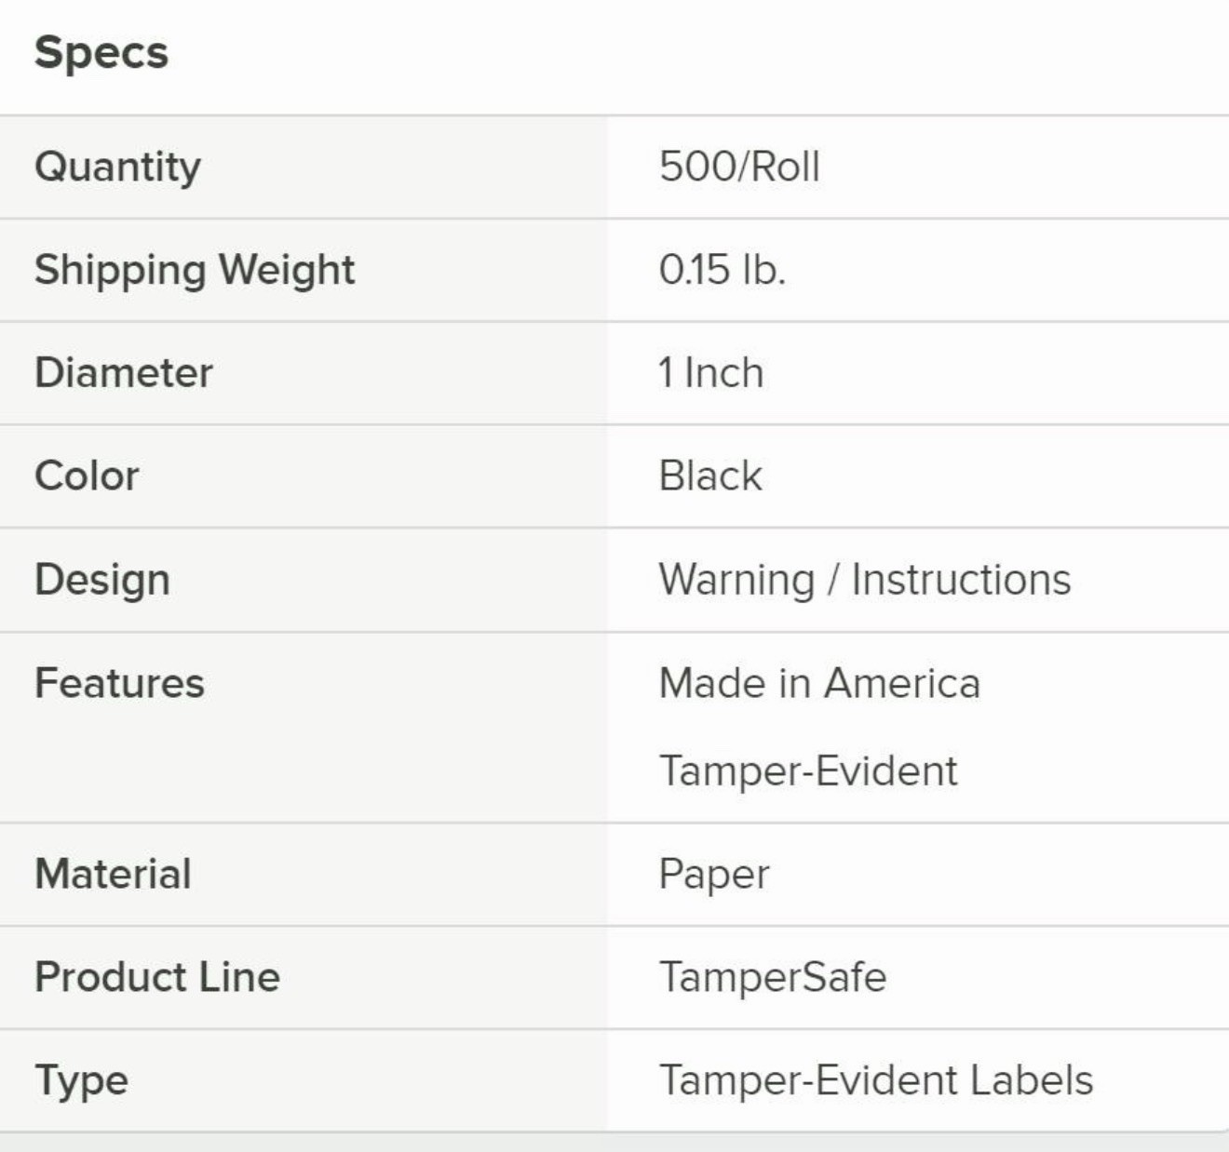1229x1152 pixels.
Task: Select the 1 Inch diameter value
Action: click(711, 373)
